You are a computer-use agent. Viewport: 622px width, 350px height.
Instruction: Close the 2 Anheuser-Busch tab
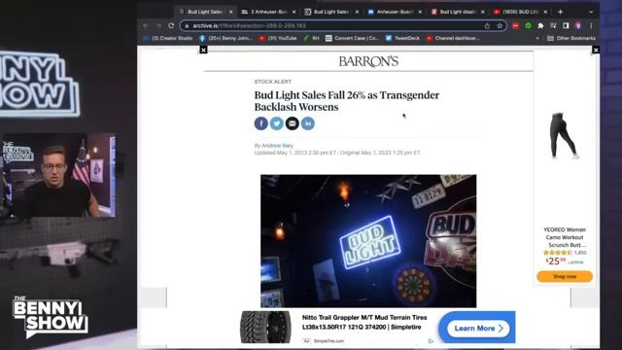294,12
